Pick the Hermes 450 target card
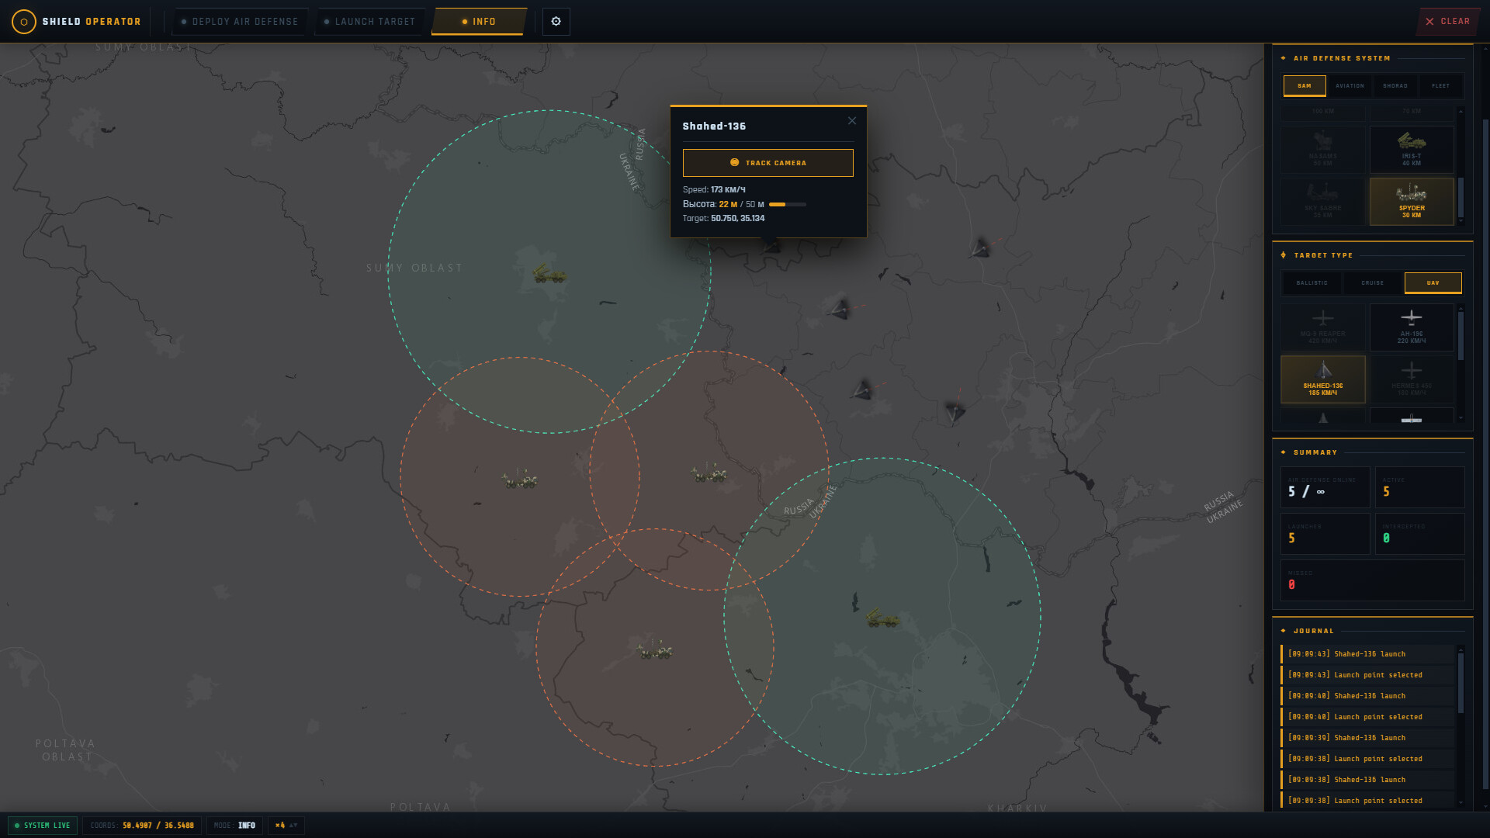This screenshot has height=838, width=1490. pyautogui.click(x=1412, y=379)
